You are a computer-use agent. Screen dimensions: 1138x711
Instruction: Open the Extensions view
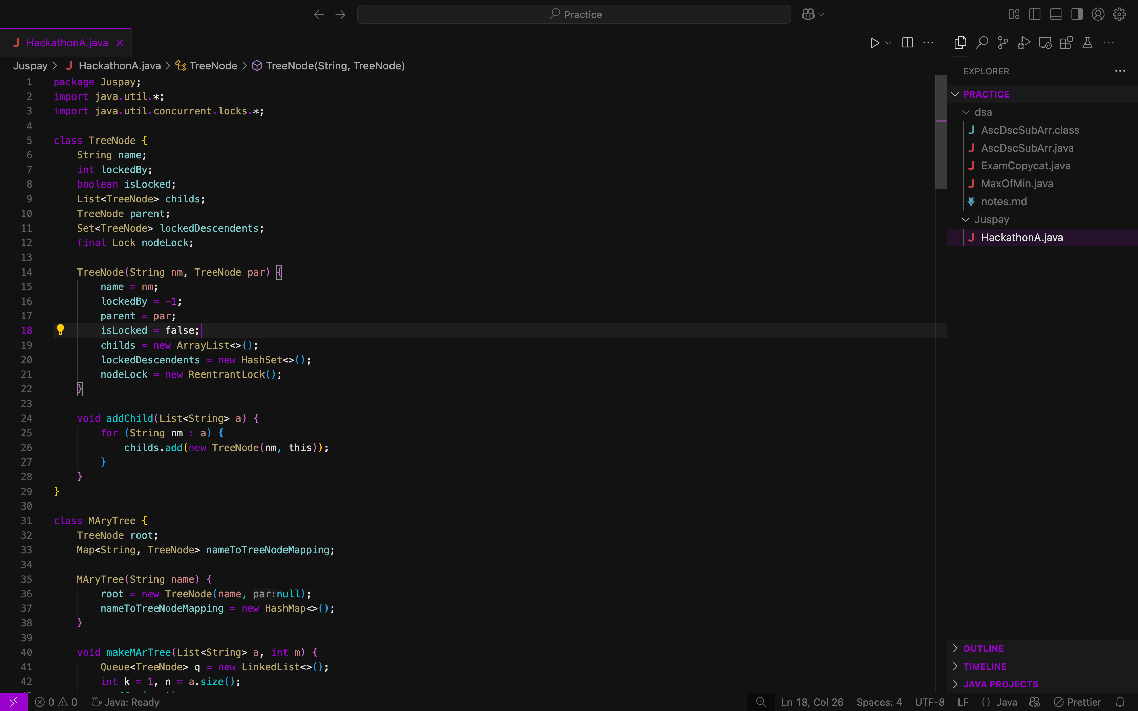point(1066,42)
